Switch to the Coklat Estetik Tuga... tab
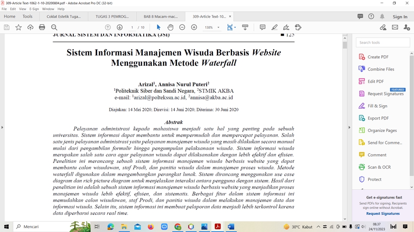414x232 pixels. point(64,16)
